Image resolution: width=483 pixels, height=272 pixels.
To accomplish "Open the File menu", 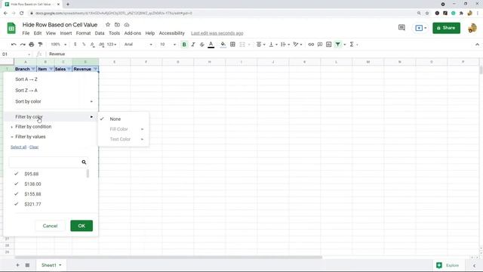I will (26, 33).
